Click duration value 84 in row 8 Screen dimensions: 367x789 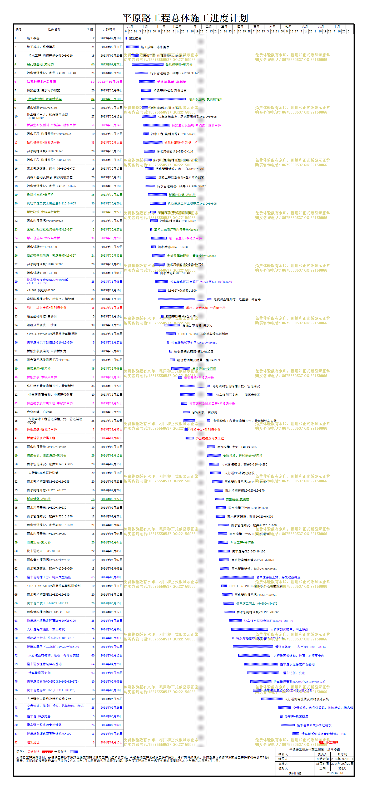[x=93, y=99]
